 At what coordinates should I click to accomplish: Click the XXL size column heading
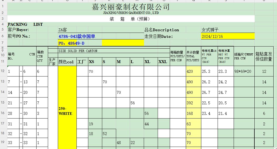click(163, 62)
